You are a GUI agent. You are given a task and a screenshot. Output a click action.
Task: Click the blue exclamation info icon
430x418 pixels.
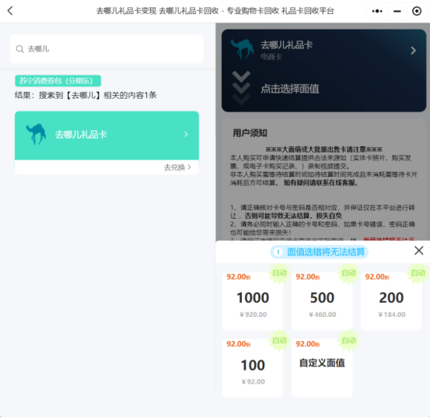(278, 251)
